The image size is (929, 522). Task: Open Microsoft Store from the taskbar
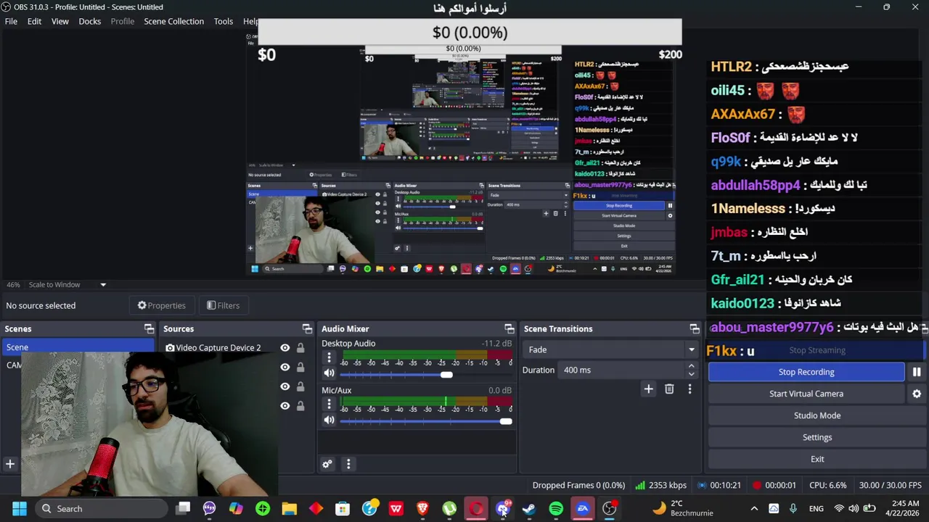pos(343,508)
